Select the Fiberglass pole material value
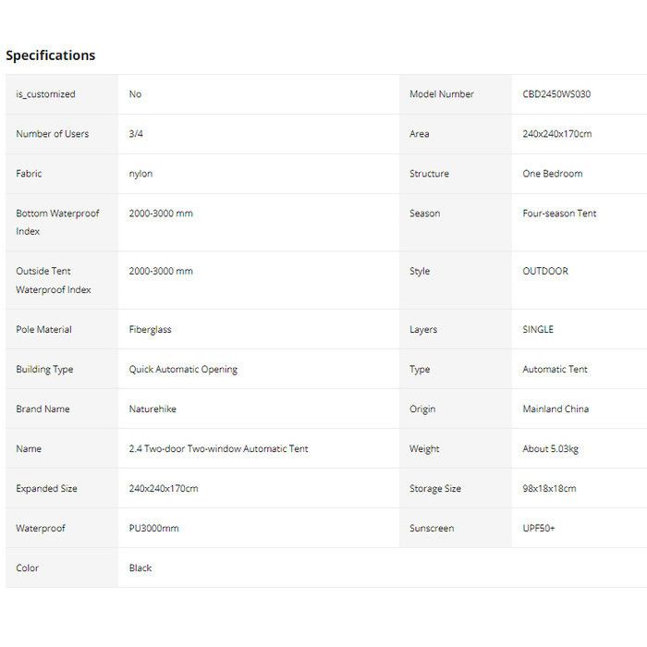 pos(150,329)
